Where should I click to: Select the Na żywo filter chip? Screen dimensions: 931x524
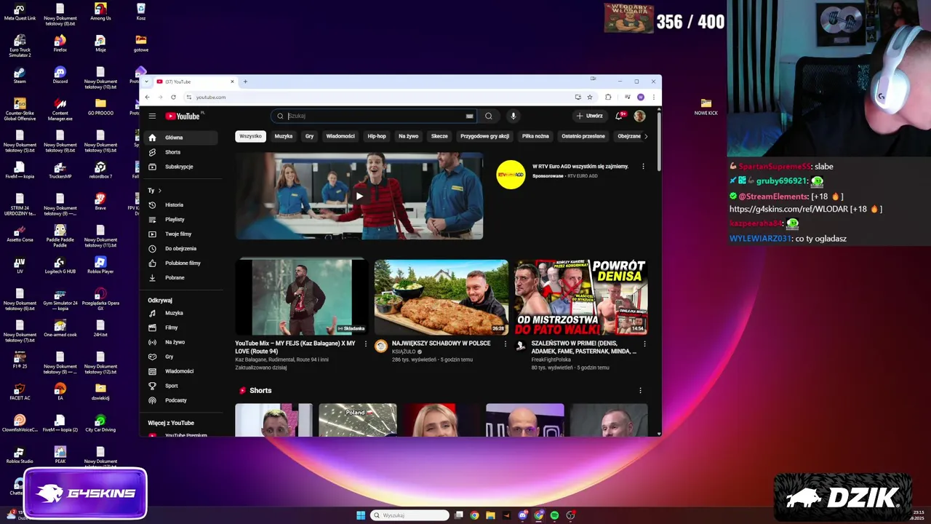pyautogui.click(x=409, y=136)
